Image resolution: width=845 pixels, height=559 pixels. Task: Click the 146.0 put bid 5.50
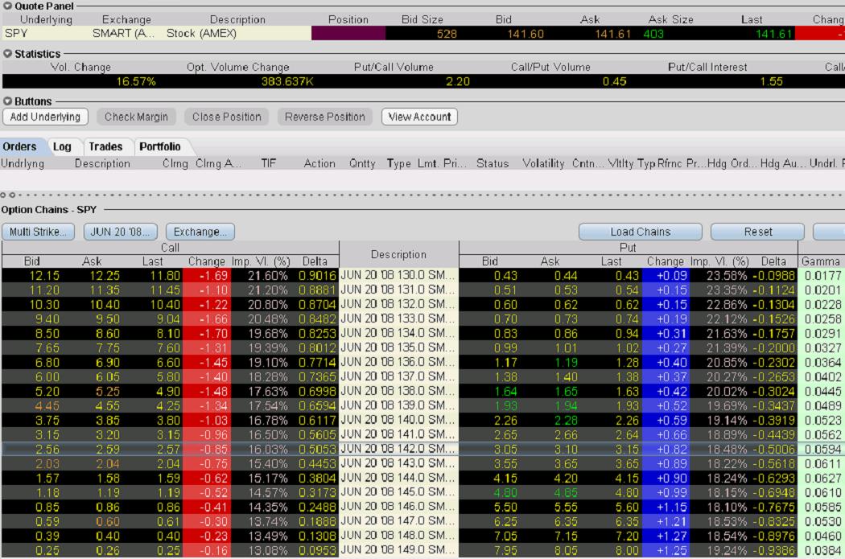[x=505, y=508]
